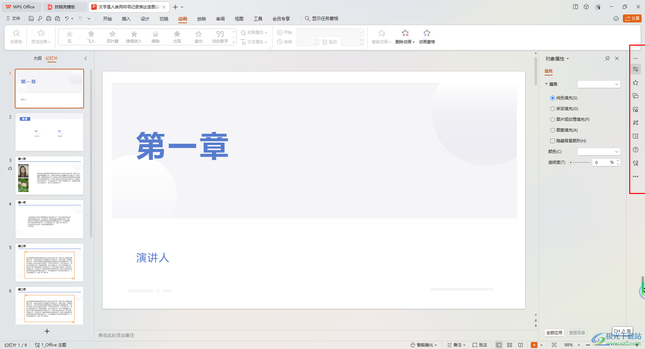Switch to reading view icon
The height and width of the screenshot is (349, 645).
click(520, 345)
